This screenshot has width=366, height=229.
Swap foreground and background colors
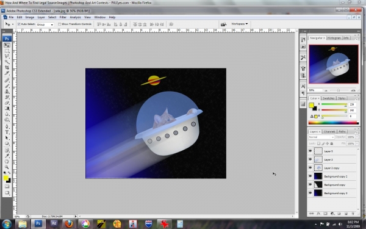click(x=9, y=173)
